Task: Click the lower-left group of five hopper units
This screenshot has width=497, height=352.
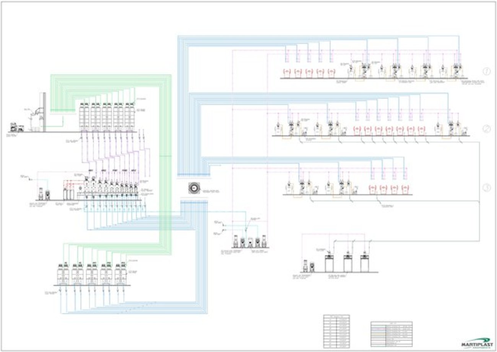Action: click(92, 273)
